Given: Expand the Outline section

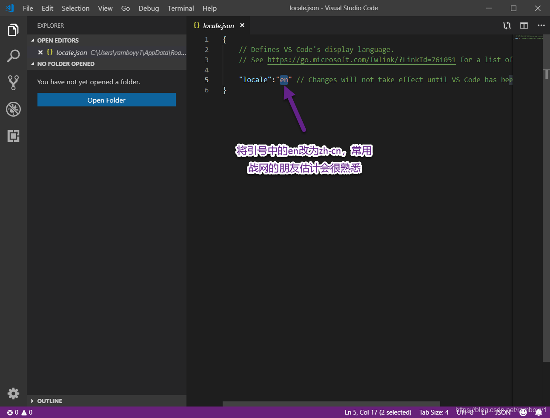Looking at the screenshot, I should 106,401.
